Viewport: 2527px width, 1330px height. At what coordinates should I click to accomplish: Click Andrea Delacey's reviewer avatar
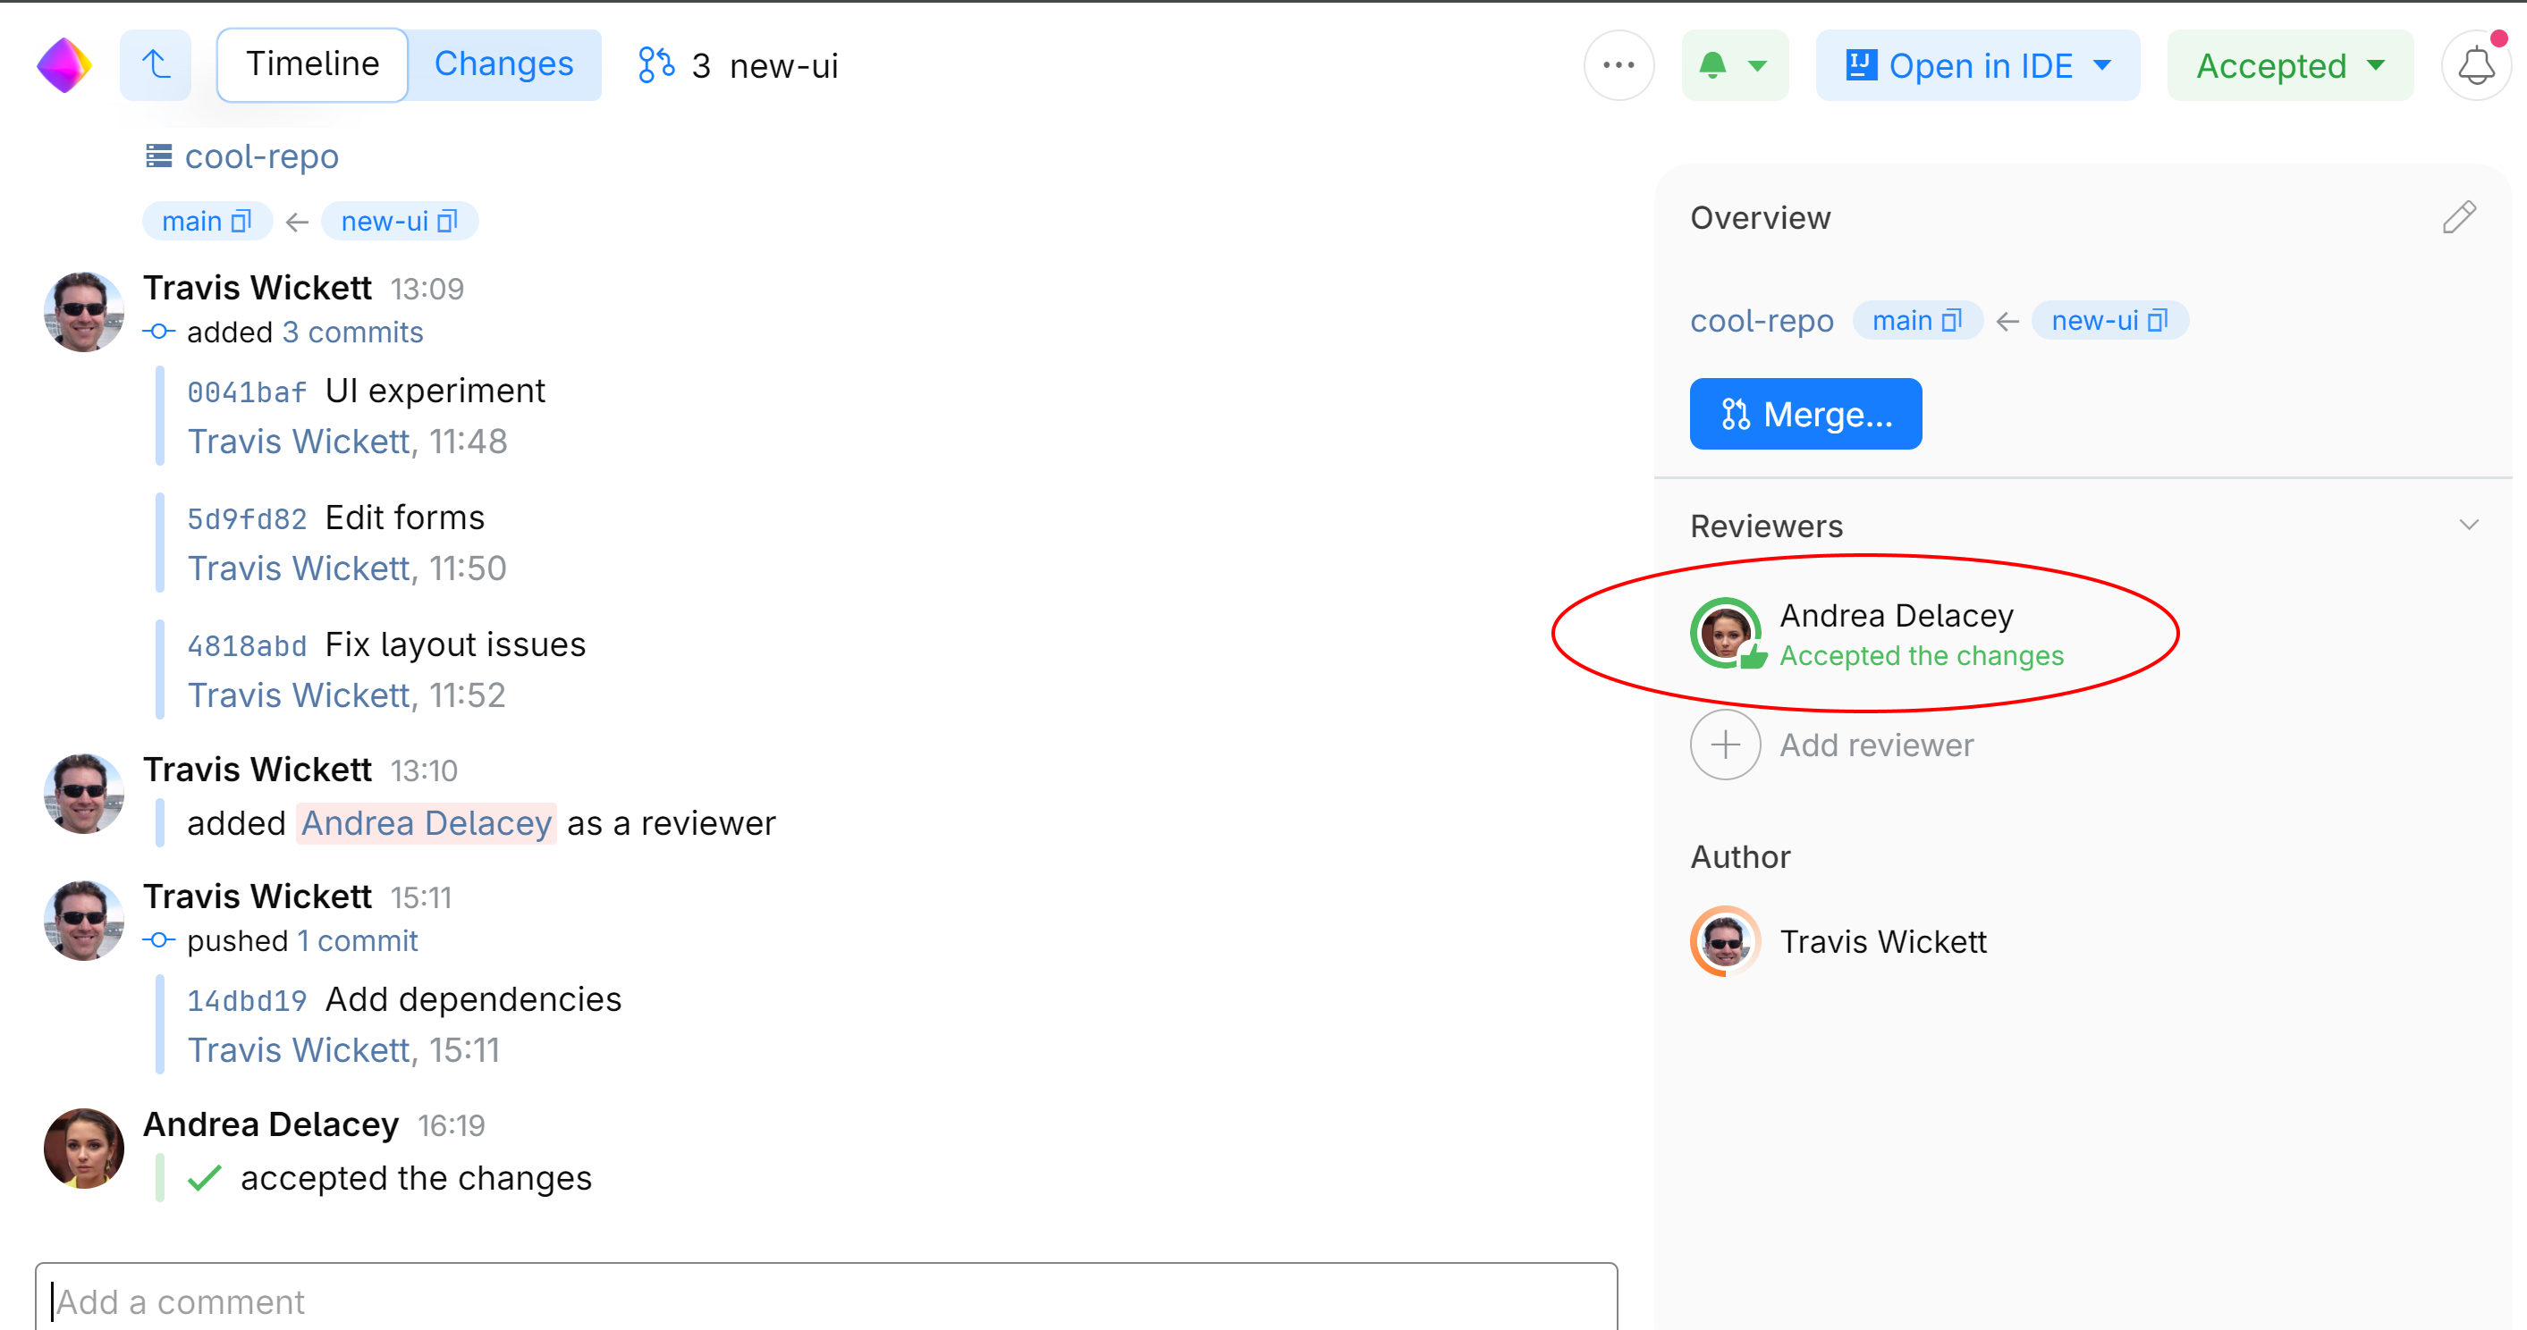(1726, 633)
